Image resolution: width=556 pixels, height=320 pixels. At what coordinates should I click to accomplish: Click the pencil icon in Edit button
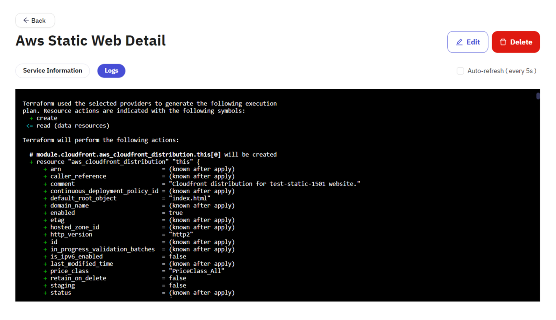pos(460,42)
